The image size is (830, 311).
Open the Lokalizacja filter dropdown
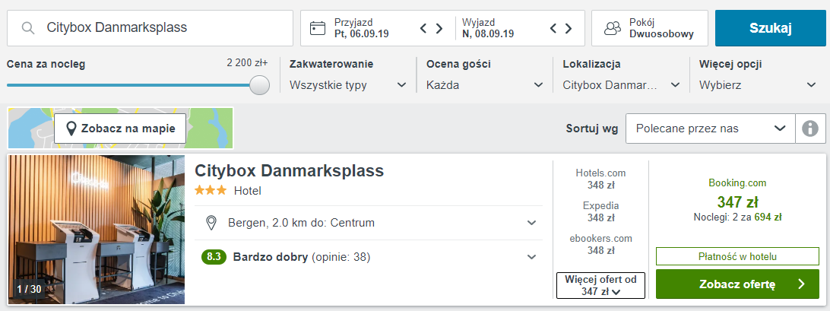622,84
